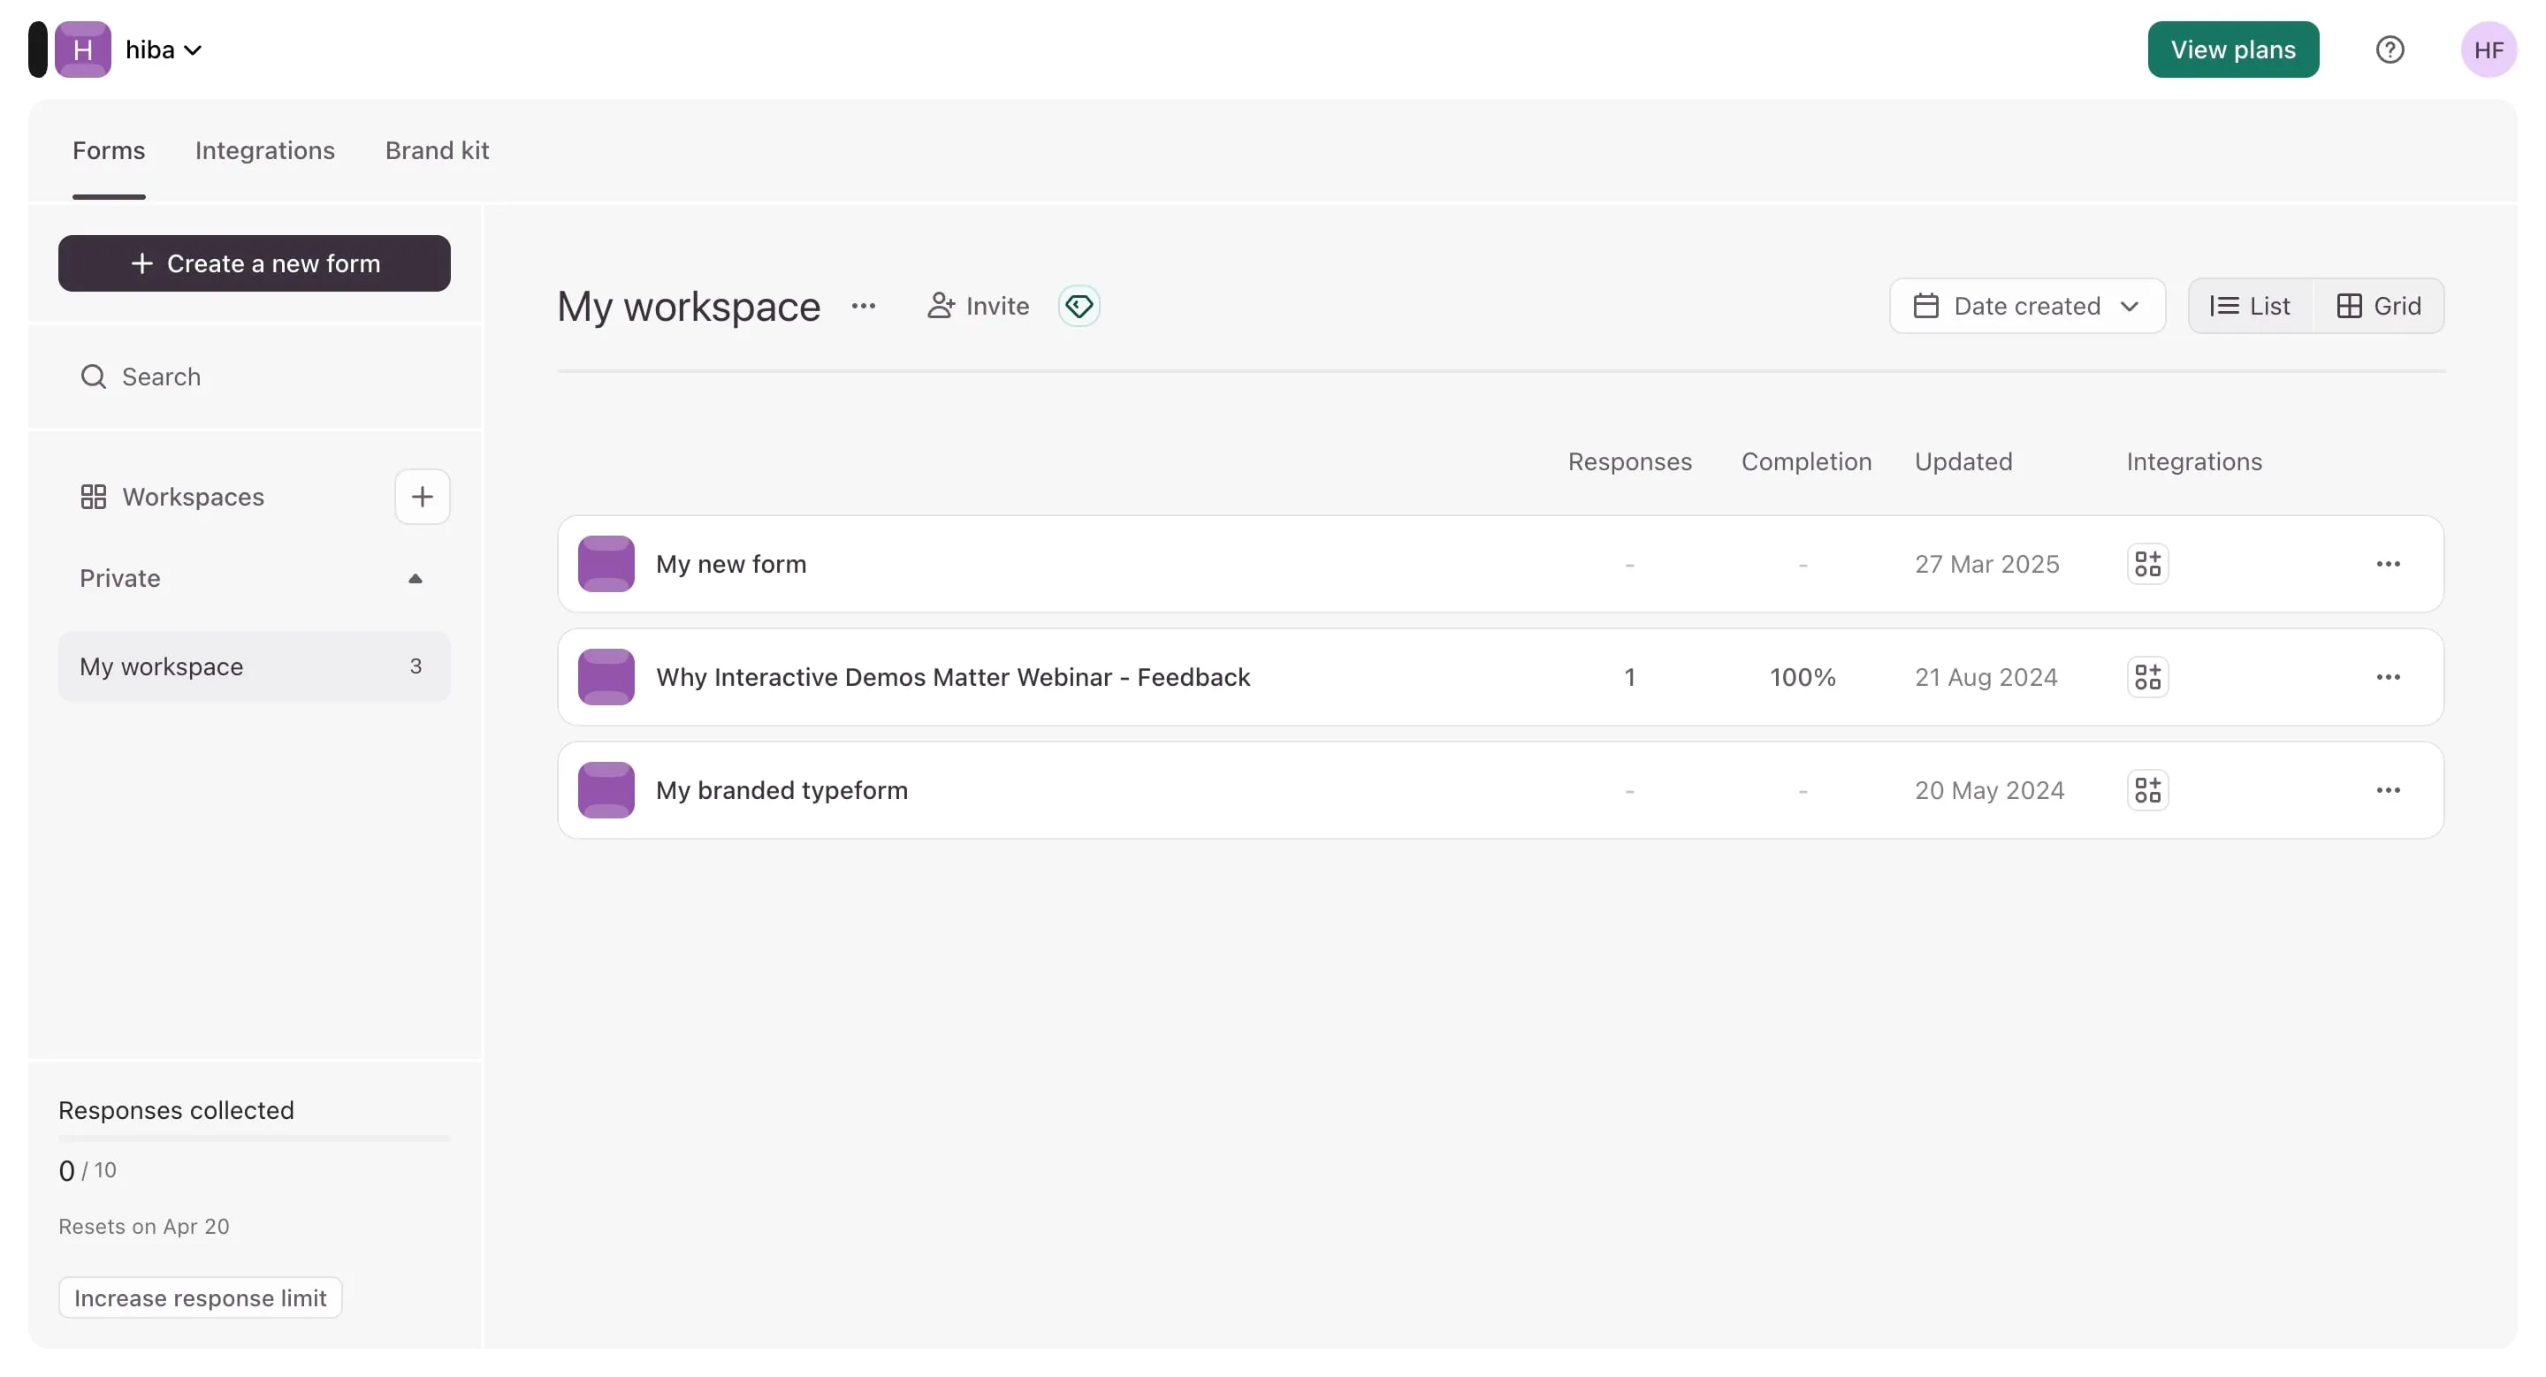This screenshot has height=1377, width=2546.
Task: Add a new workspace with plus button
Action: pos(422,497)
